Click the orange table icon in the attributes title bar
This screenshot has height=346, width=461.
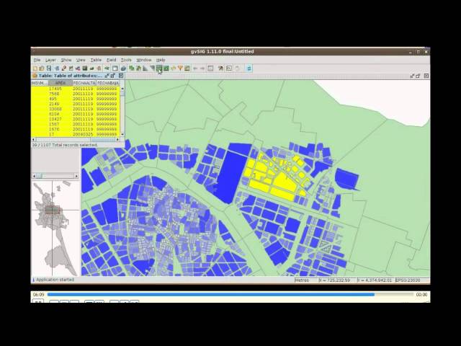(35, 76)
